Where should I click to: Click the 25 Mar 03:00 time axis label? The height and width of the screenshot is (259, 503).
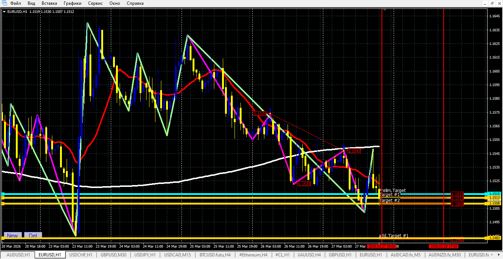200,246
